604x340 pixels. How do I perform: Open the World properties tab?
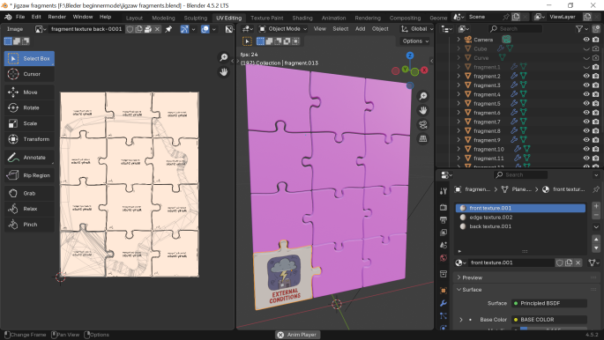point(444,258)
